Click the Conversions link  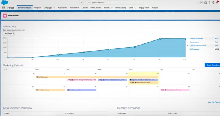194,42
